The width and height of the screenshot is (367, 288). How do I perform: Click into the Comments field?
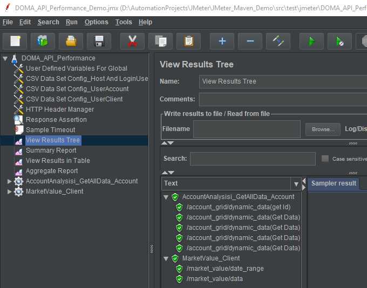(283, 99)
